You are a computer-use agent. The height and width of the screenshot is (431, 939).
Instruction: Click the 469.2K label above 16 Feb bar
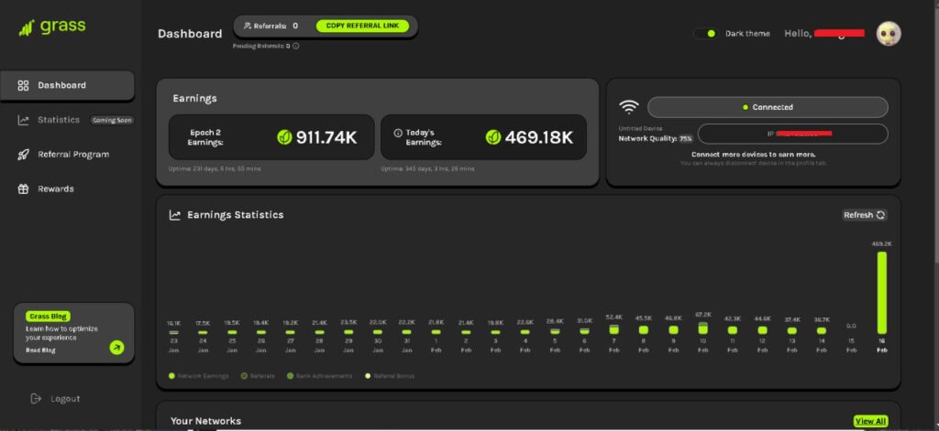(881, 244)
